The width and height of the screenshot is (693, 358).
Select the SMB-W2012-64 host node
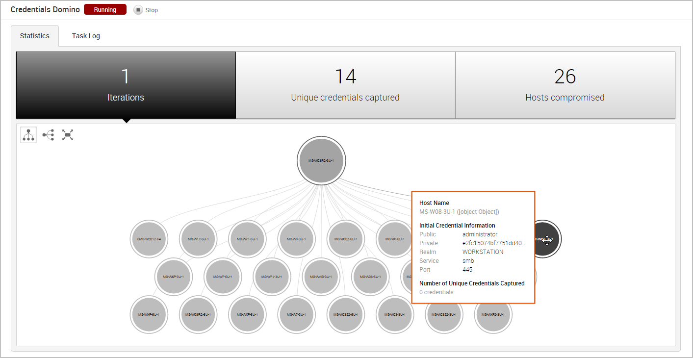click(149, 239)
